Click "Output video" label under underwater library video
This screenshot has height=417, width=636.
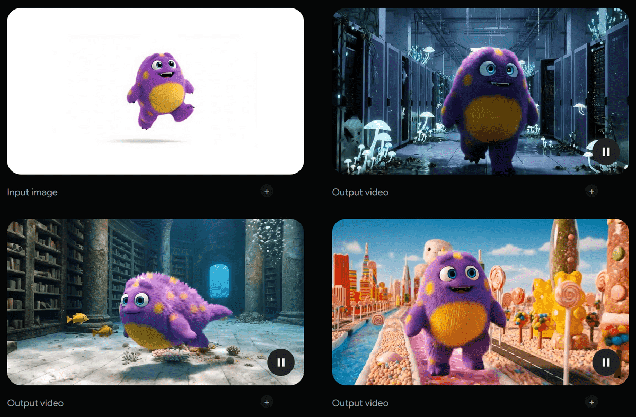35,403
